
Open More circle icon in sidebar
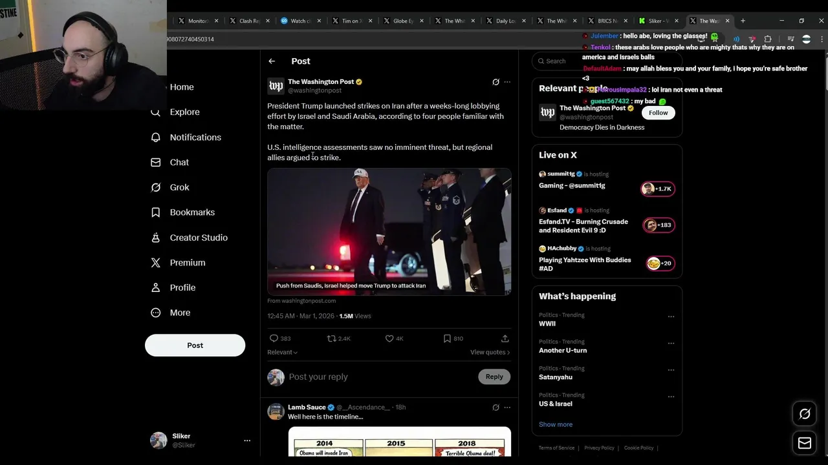(x=155, y=313)
